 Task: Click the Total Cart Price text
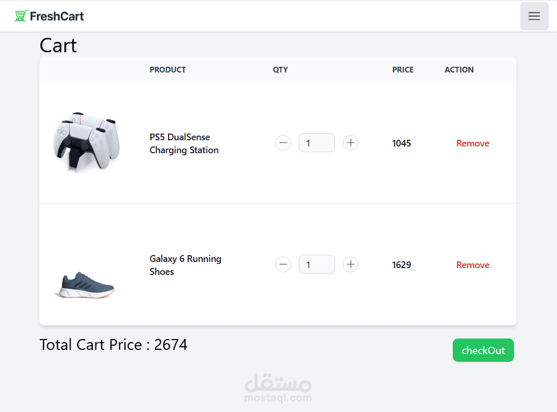[x=113, y=345]
